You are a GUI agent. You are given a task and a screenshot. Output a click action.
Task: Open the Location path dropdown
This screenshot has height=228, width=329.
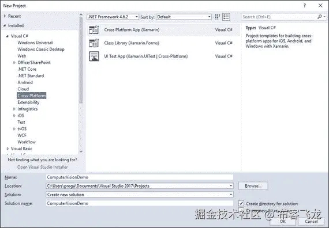[x=231, y=186]
